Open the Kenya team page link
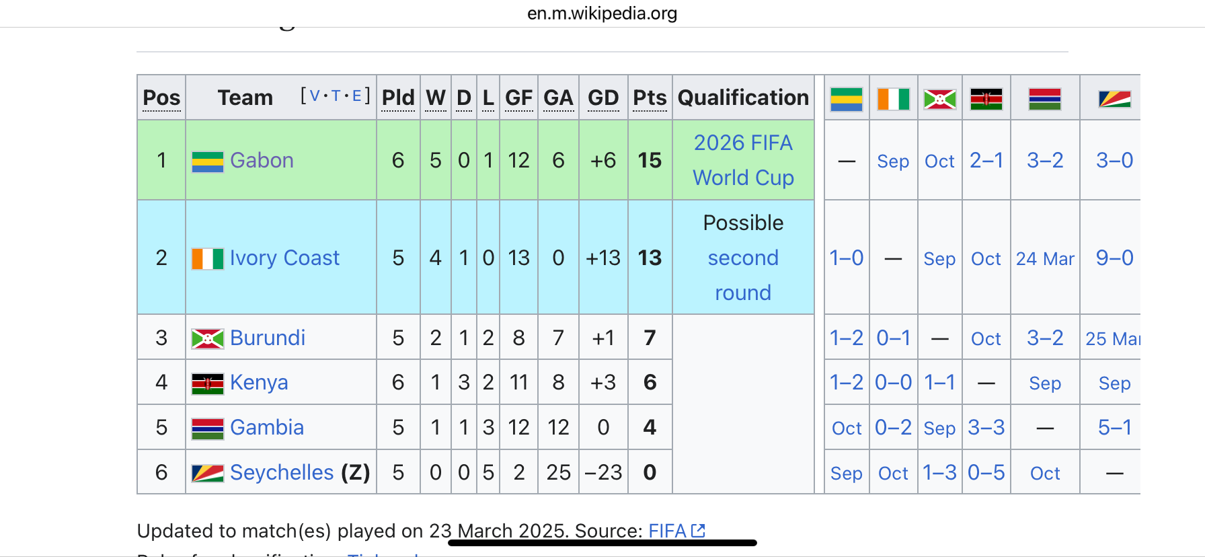Image resolution: width=1205 pixels, height=557 pixels. click(x=259, y=382)
